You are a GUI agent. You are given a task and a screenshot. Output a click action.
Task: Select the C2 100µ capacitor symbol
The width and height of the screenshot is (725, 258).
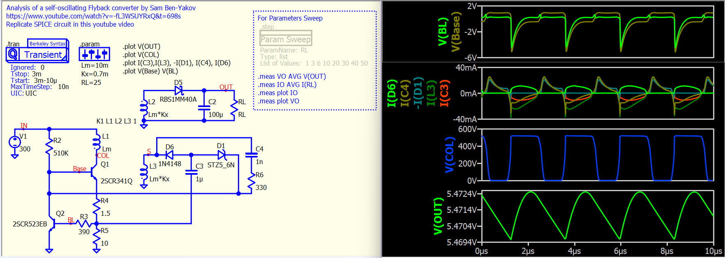coord(204,108)
